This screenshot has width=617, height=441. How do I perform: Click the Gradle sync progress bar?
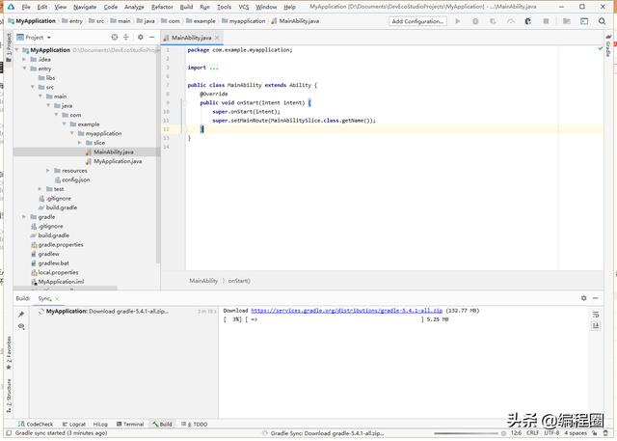tap(466, 433)
